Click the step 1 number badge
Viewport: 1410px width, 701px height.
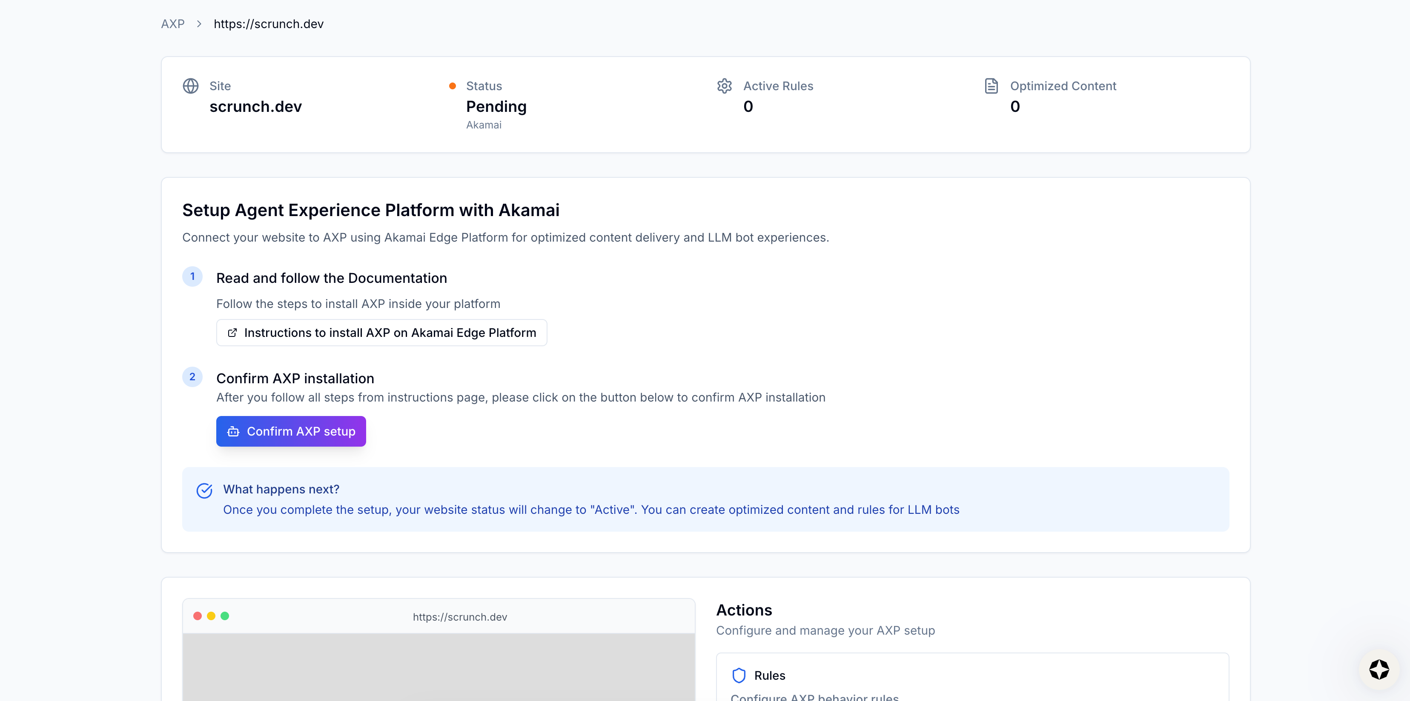click(192, 276)
